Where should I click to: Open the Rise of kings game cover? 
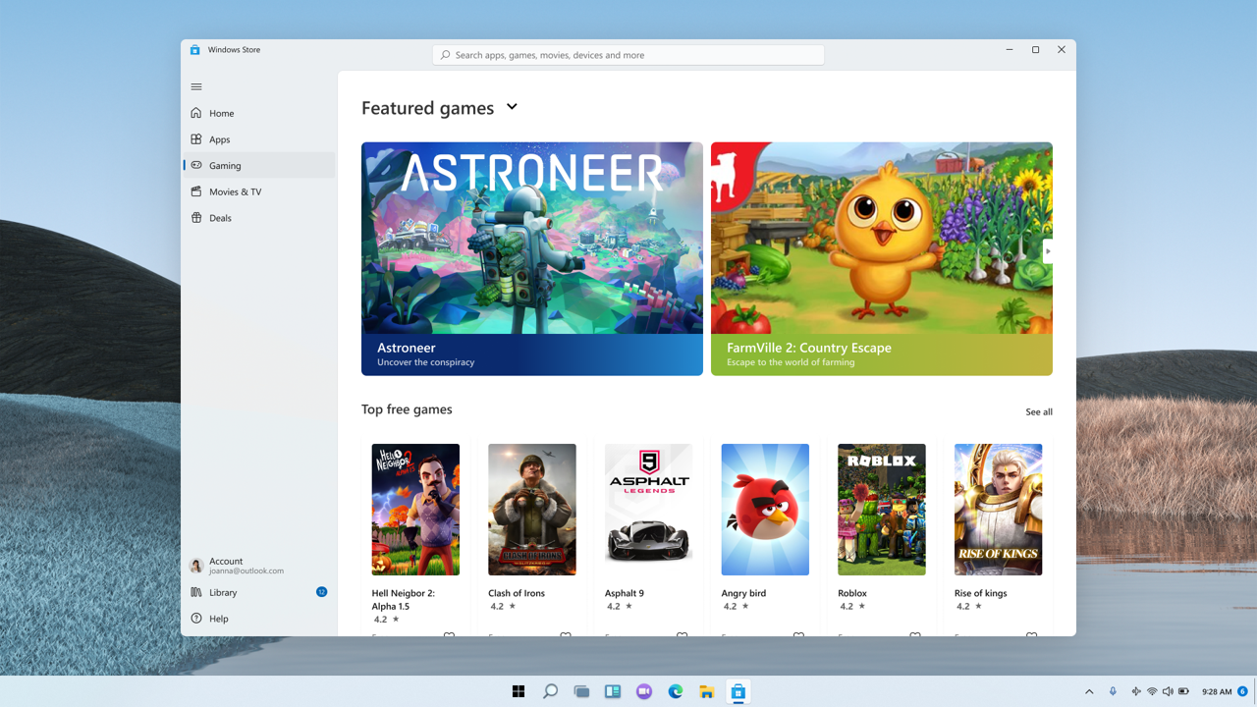[998, 510]
